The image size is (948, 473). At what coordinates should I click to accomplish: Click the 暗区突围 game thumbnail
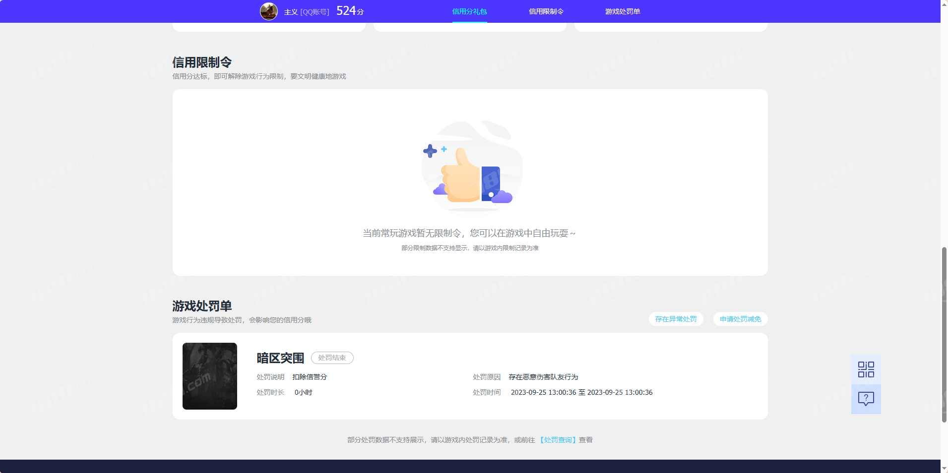[210, 376]
